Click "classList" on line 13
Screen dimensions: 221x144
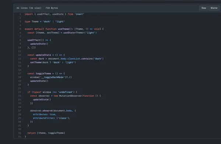74,59
